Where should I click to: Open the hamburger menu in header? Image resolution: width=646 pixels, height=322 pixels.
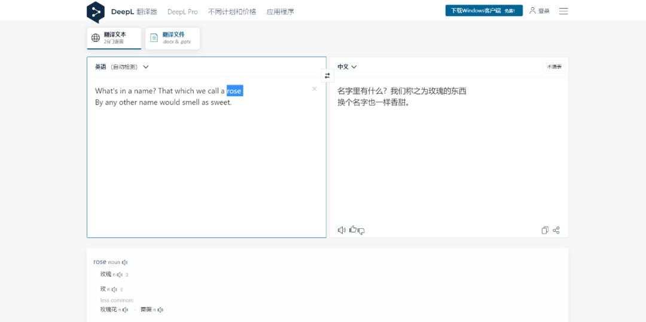pyautogui.click(x=563, y=11)
